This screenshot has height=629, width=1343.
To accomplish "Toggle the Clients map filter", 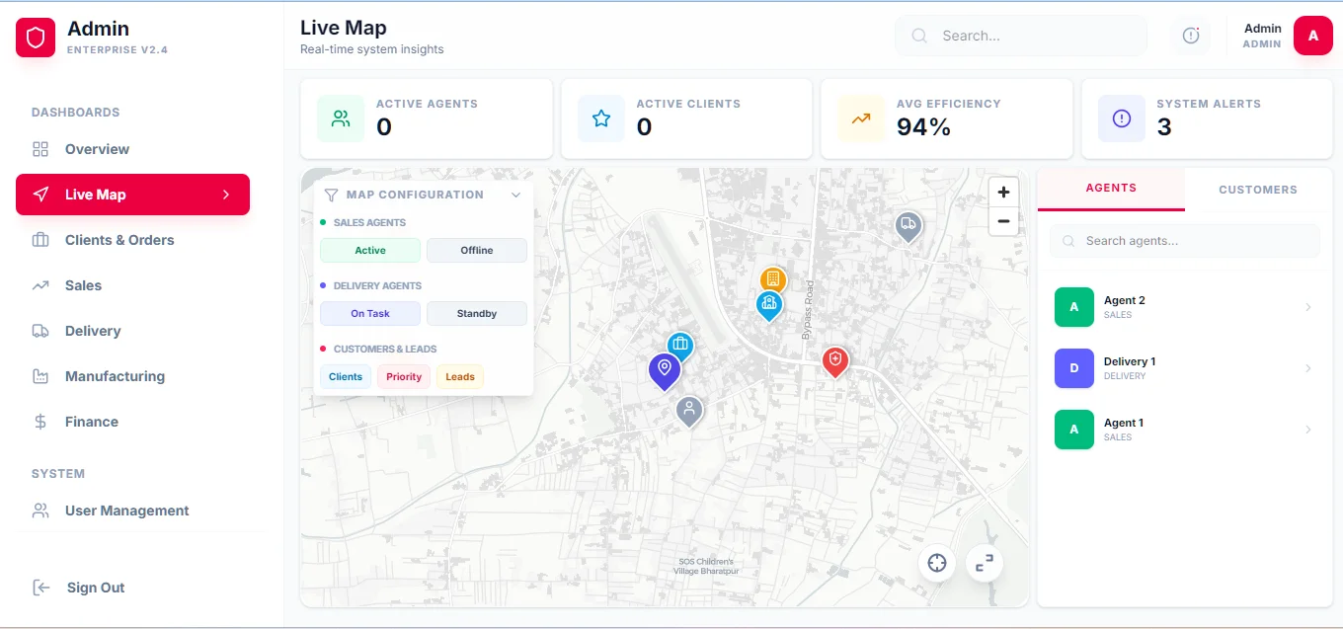I will (346, 377).
